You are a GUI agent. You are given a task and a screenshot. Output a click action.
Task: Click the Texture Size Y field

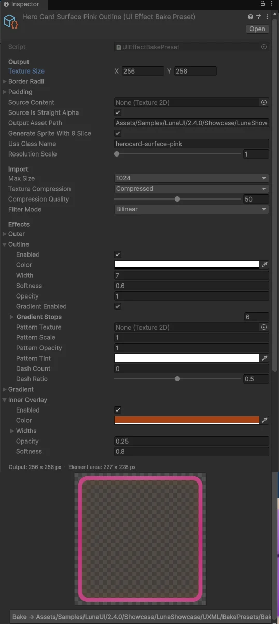click(196, 71)
